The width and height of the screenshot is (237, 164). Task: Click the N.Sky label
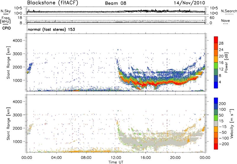point(6,11)
